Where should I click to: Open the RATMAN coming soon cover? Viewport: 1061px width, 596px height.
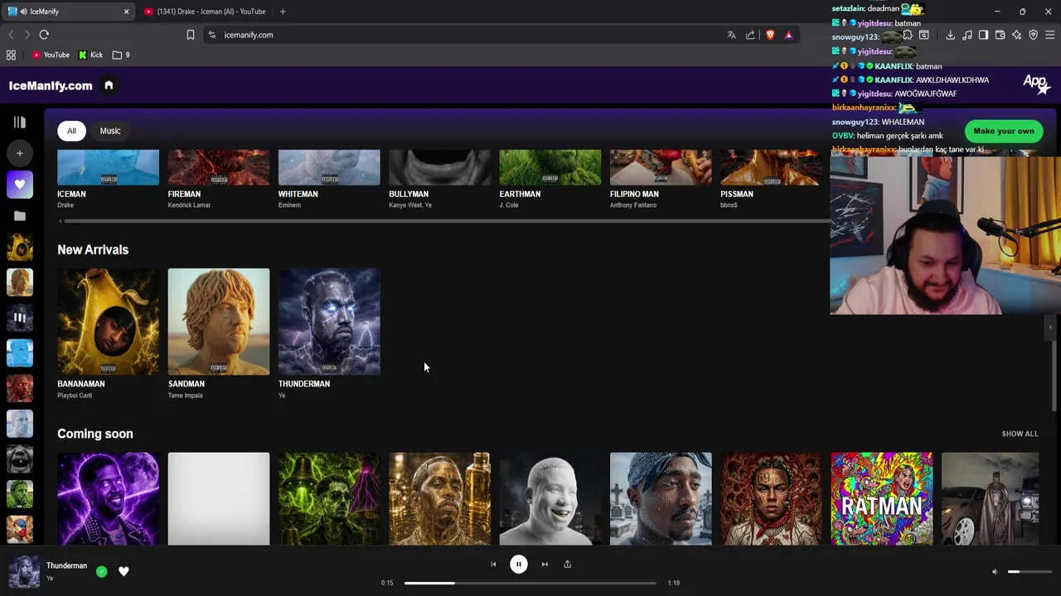(882, 498)
